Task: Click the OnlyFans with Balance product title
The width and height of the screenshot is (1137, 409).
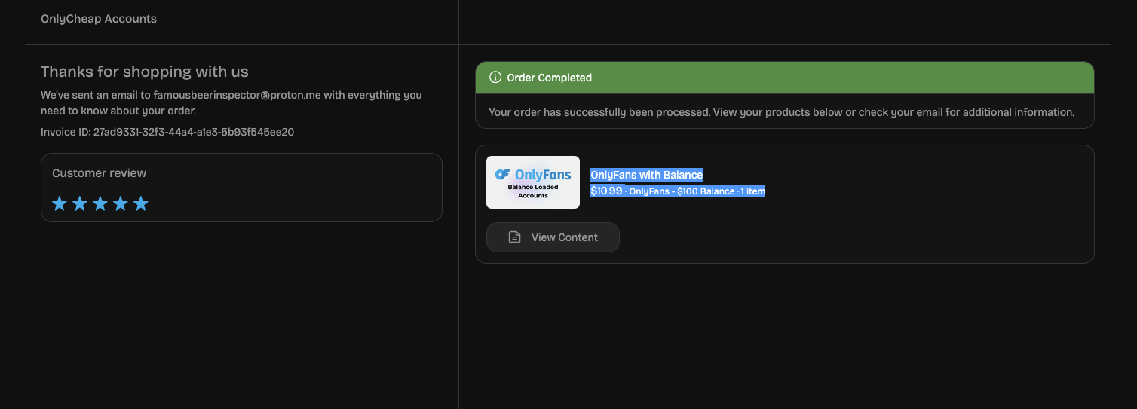Action: click(646, 175)
